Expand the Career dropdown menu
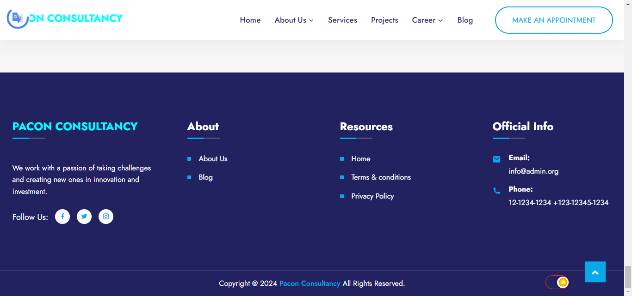The height and width of the screenshot is (296, 632). [x=427, y=20]
